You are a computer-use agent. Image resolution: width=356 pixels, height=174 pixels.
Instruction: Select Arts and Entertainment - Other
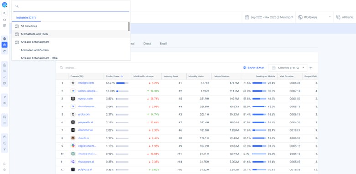pos(70,58)
